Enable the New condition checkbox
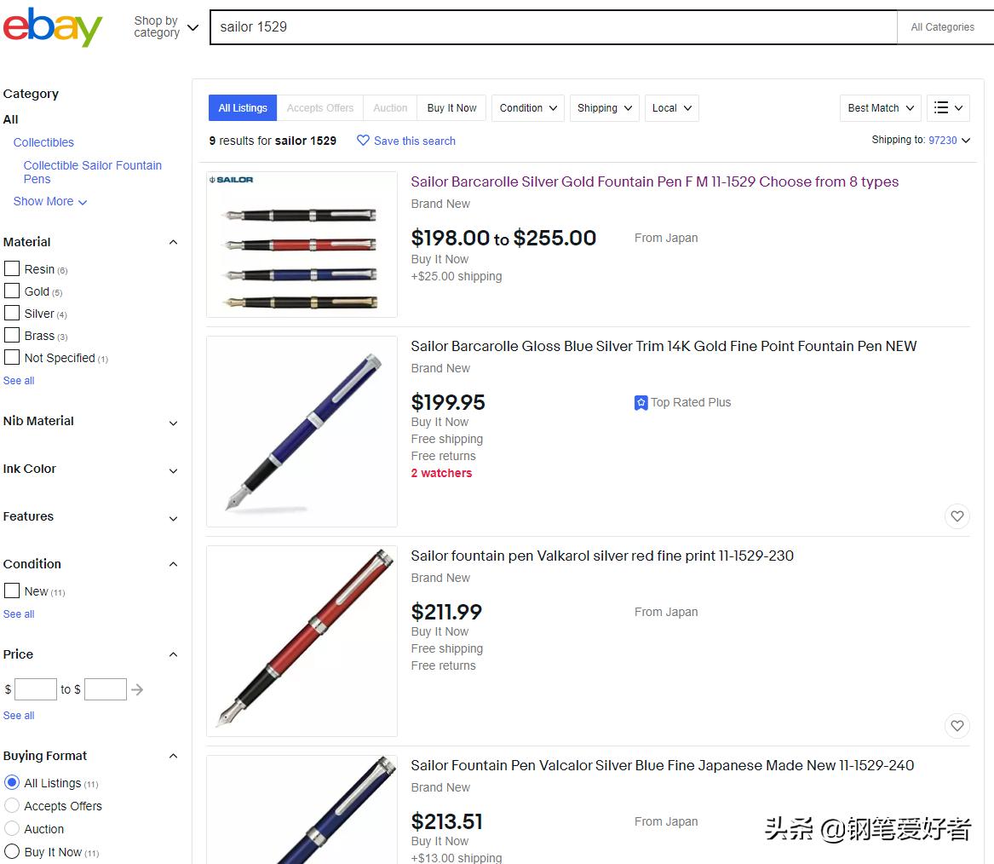Viewport: 994px width, 864px height. 12,590
